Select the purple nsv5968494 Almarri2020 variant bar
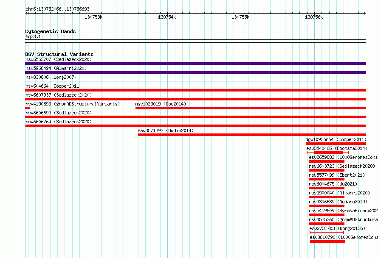Image resolution: width=378 pixels, height=258 pixels. pyautogui.click(x=195, y=72)
